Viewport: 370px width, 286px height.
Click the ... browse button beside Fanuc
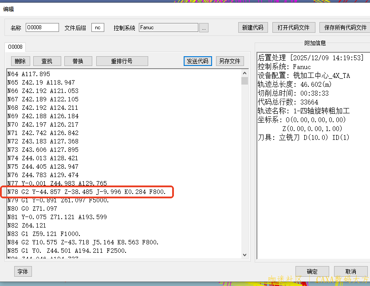pyautogui.click(x=205, y=27)
